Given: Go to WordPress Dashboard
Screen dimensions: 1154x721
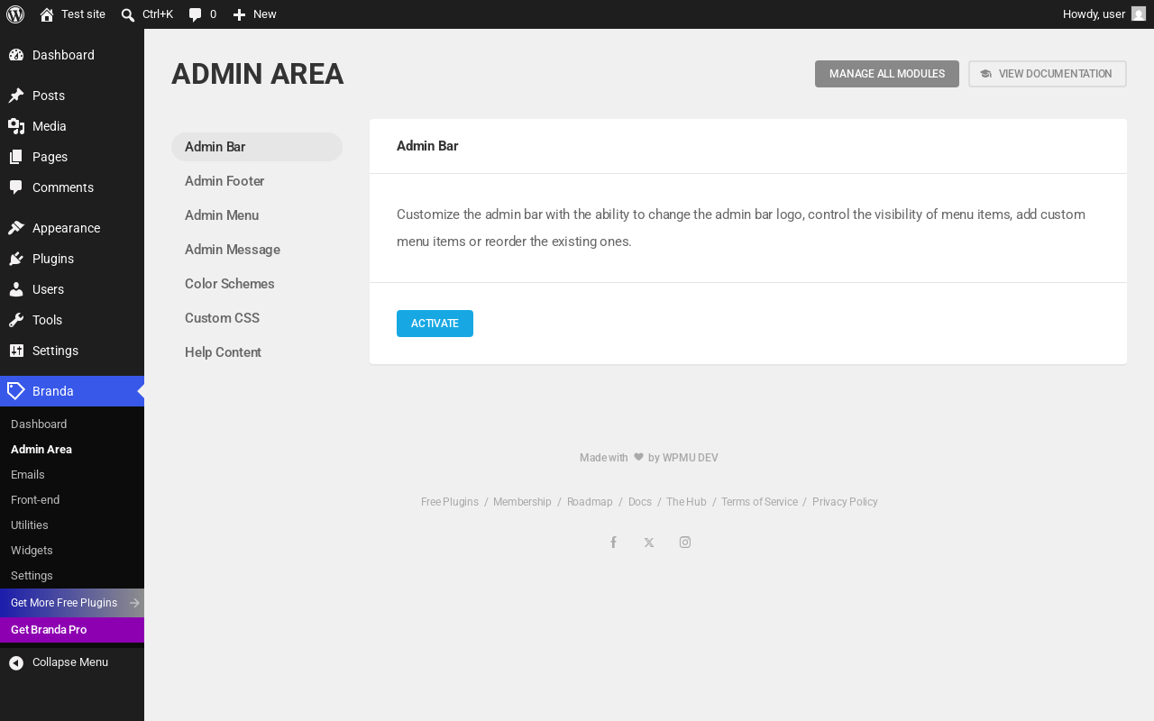Looking at the screenshot, I should pos(72,55).
